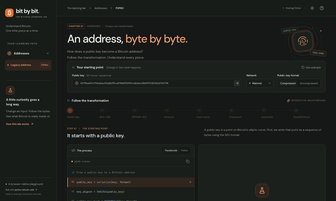Select code line 01 public_key = serialize
336x201 pixels.
click(x=131, y=182)
